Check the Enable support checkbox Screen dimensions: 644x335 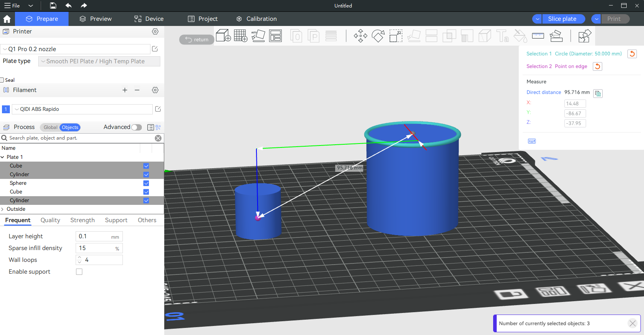[x=79, y=272]
